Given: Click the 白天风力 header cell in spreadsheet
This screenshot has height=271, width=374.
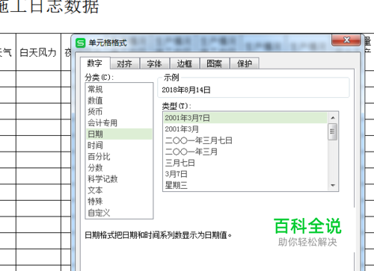Looking at the screenshot, I should pyautogui.click(x=38, y=52).
